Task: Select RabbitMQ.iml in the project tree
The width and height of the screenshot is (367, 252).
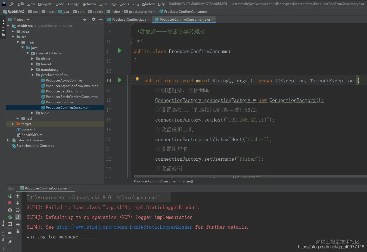Action: tap(32, 135)
